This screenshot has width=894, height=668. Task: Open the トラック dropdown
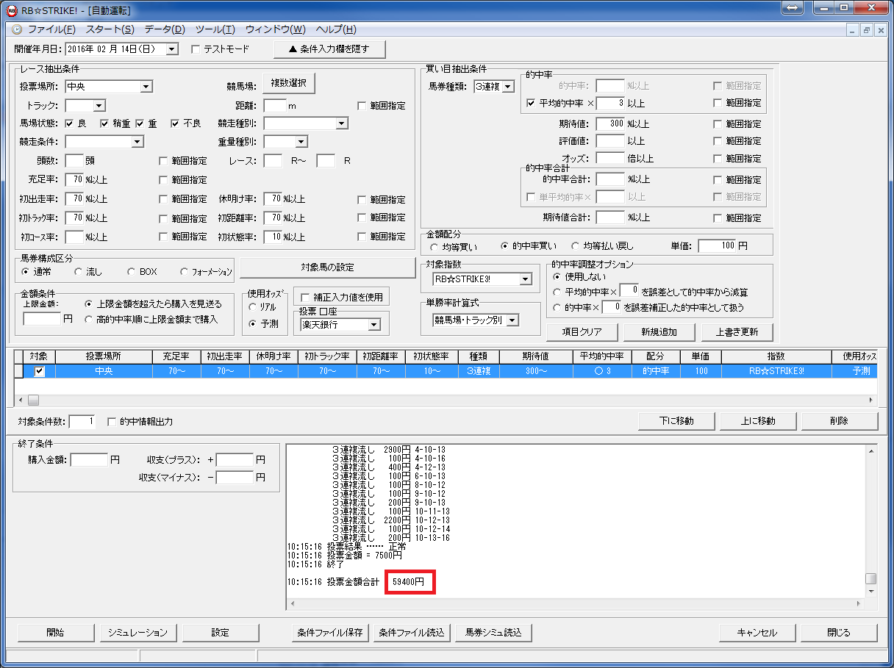click(99, 106)
